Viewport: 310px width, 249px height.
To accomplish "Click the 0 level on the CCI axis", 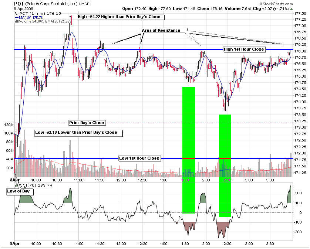I will [x=300, y=213].
